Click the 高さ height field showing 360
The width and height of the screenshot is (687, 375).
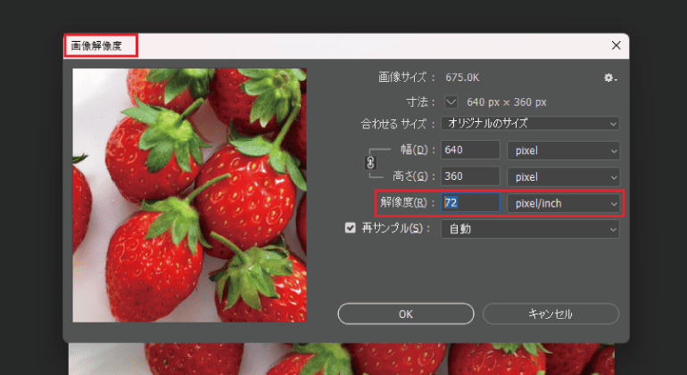tap(470, 176)
